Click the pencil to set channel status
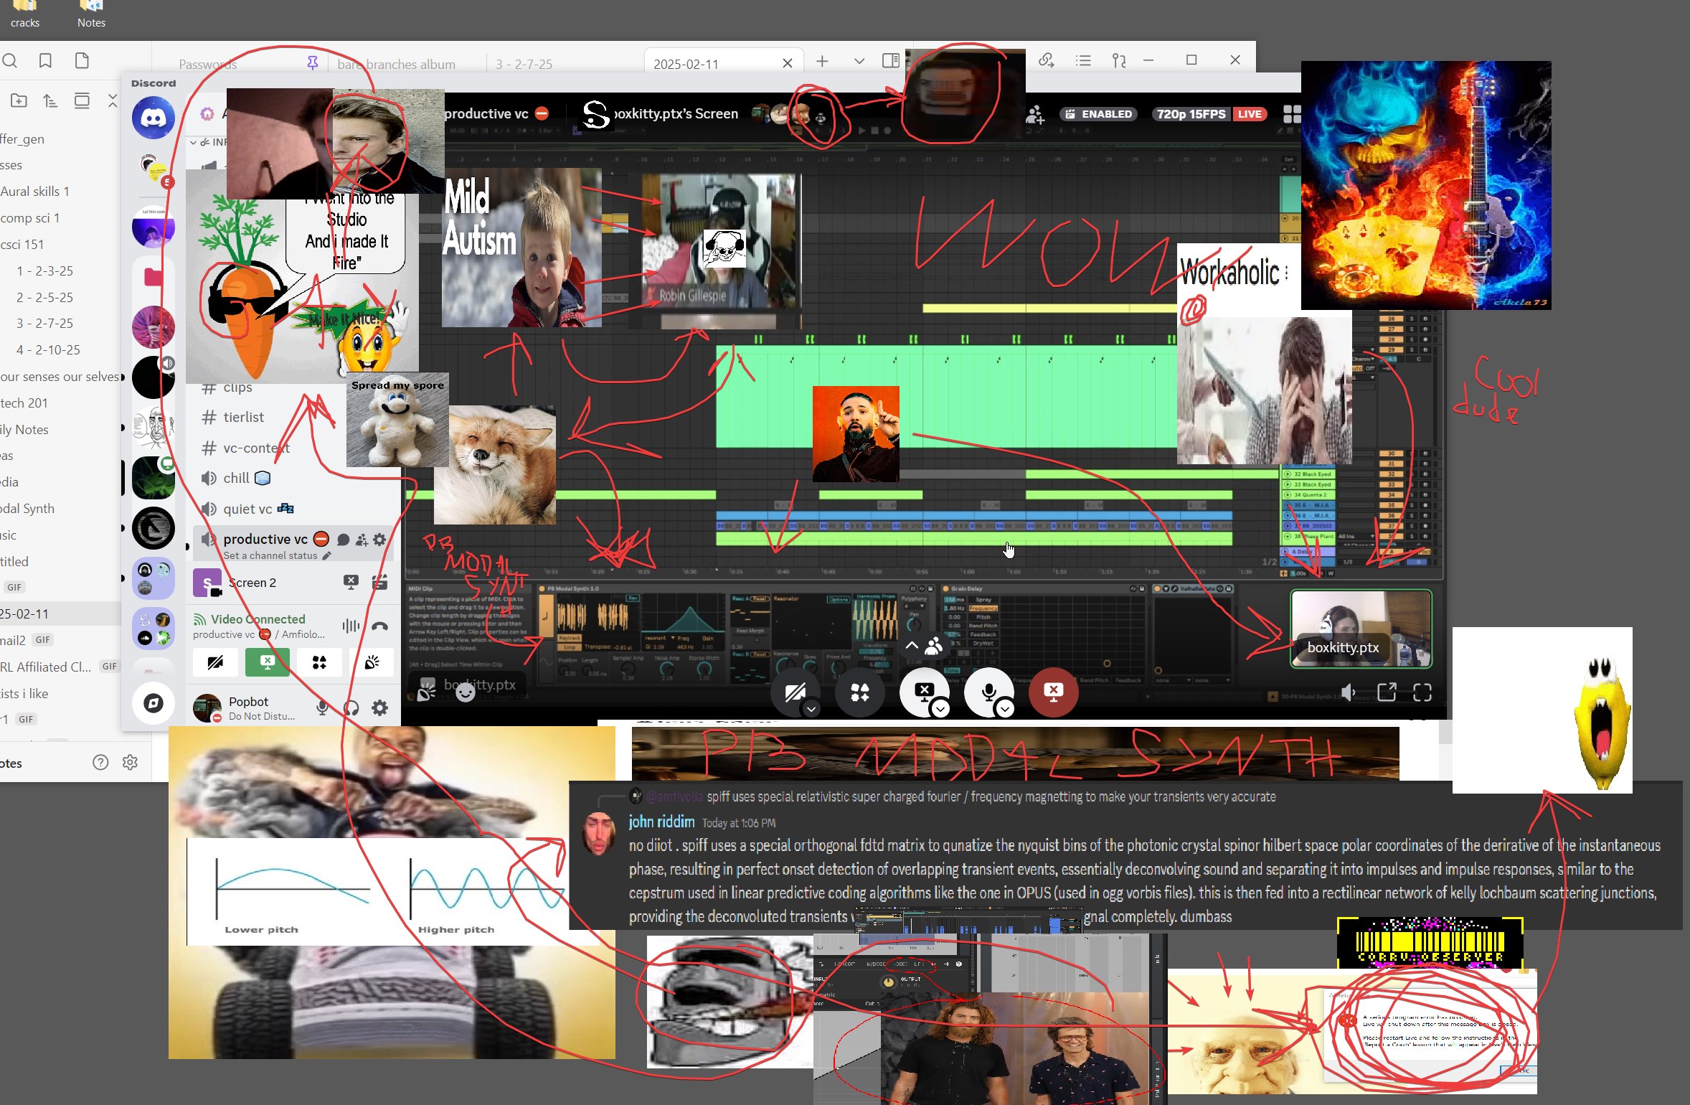This screenshot has width=1690, height=1105. click(327, 555)
